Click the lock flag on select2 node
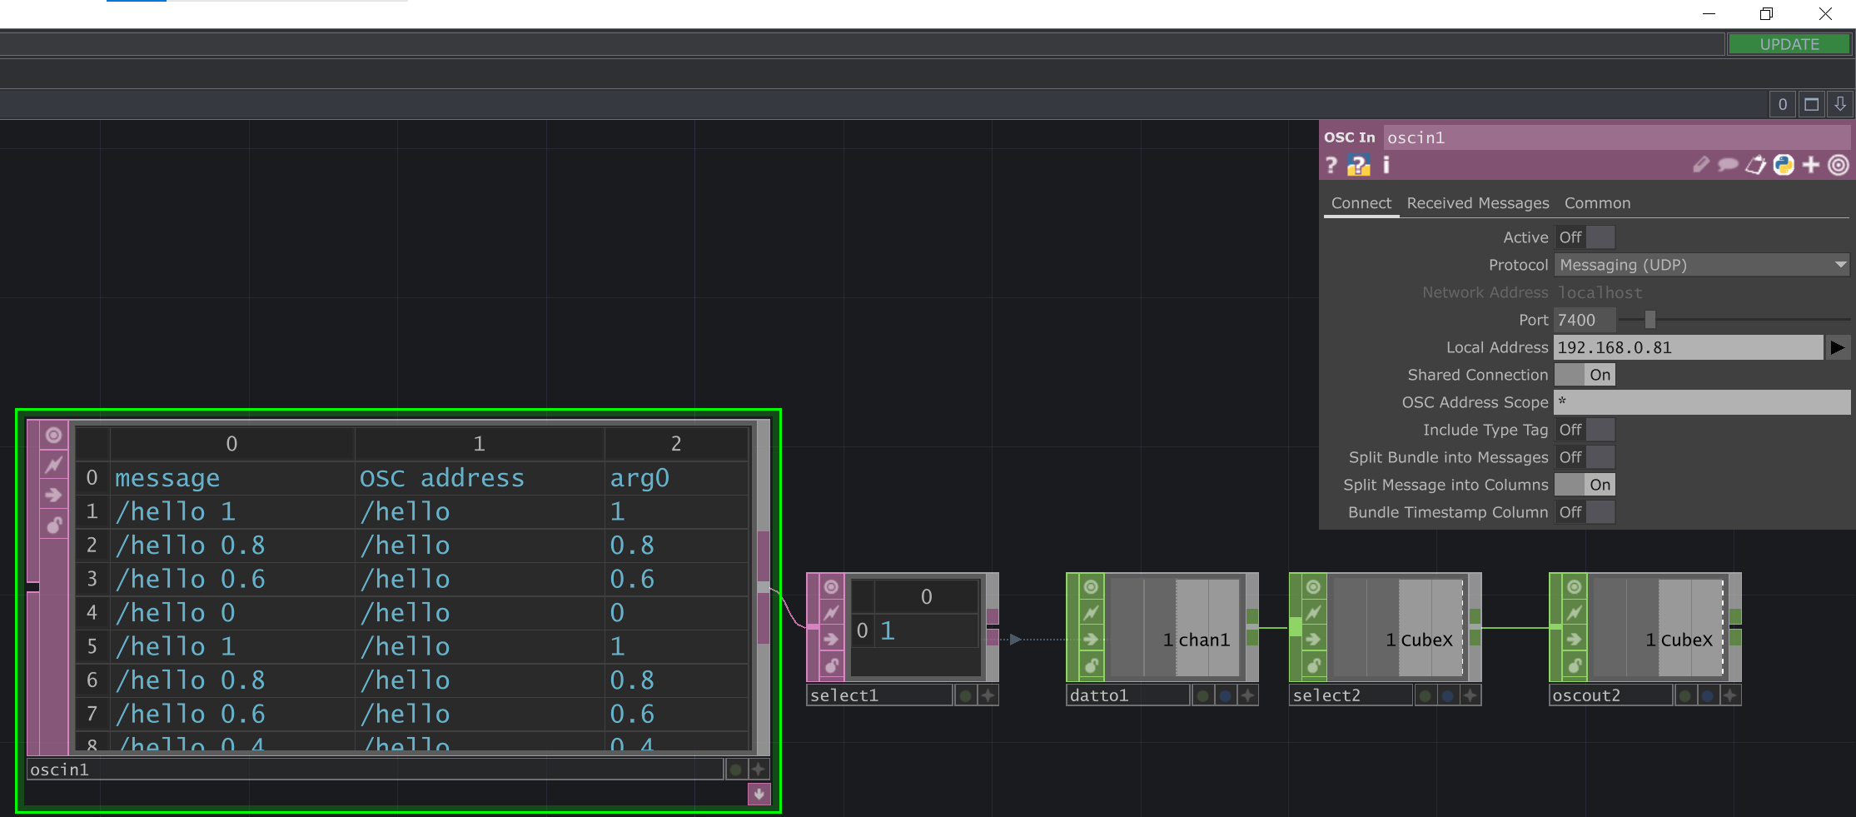This screenshot has height=817, width=1856. 1313,665
